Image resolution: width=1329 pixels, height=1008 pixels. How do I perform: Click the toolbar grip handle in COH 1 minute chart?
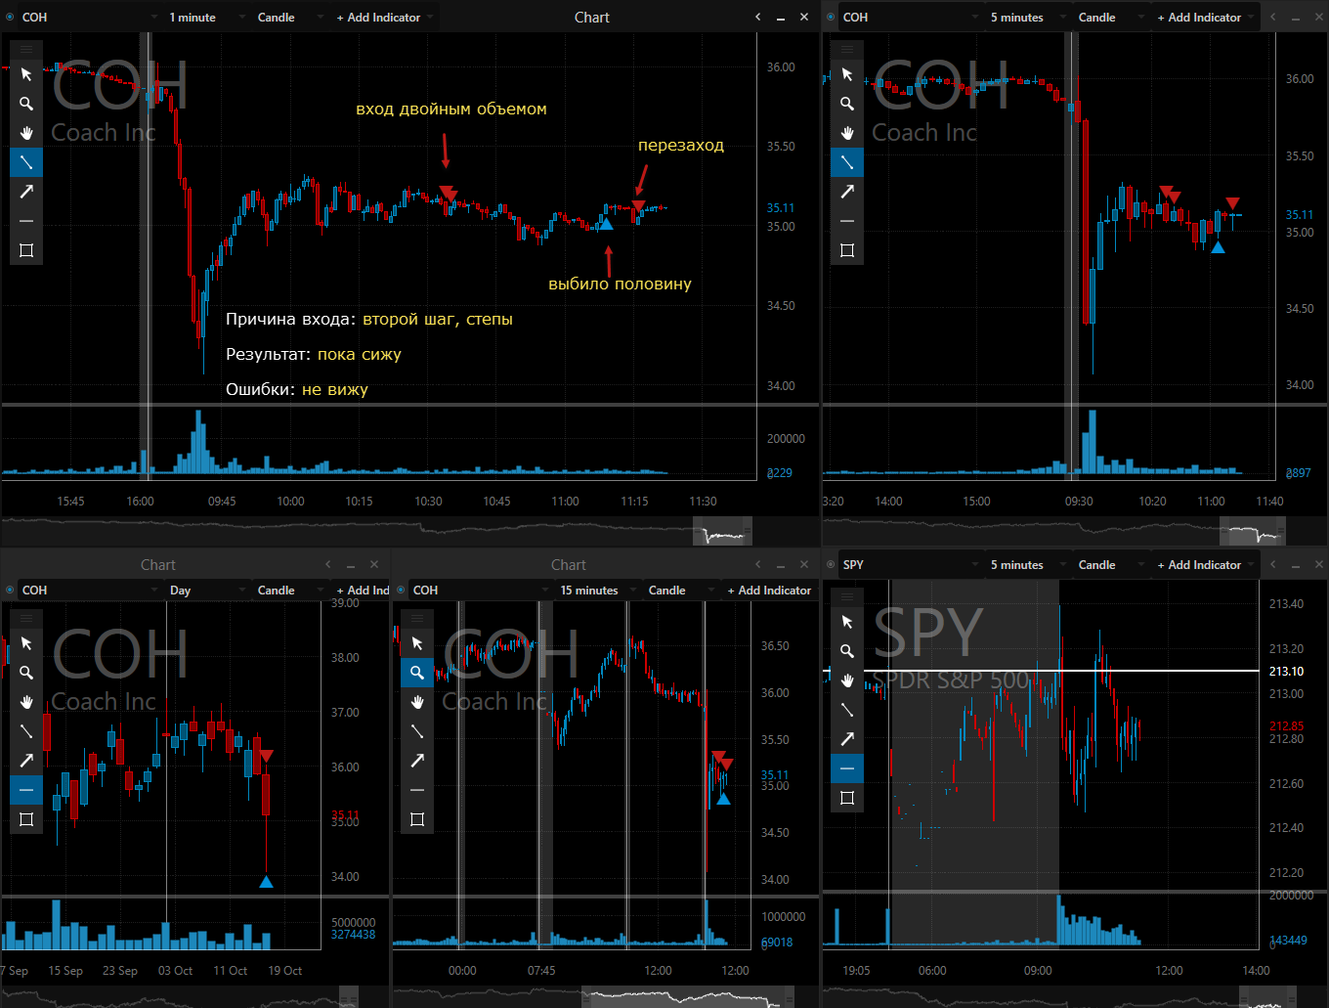point(26,49)
